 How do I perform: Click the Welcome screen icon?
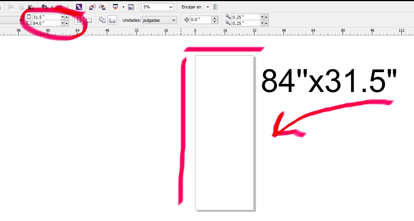pyautogui.click(x=131, y=7)
